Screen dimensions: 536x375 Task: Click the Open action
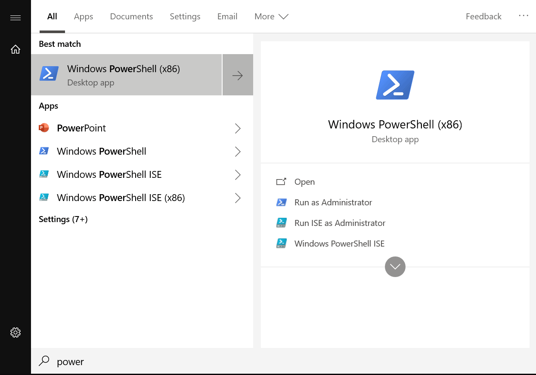pos(304,182)
